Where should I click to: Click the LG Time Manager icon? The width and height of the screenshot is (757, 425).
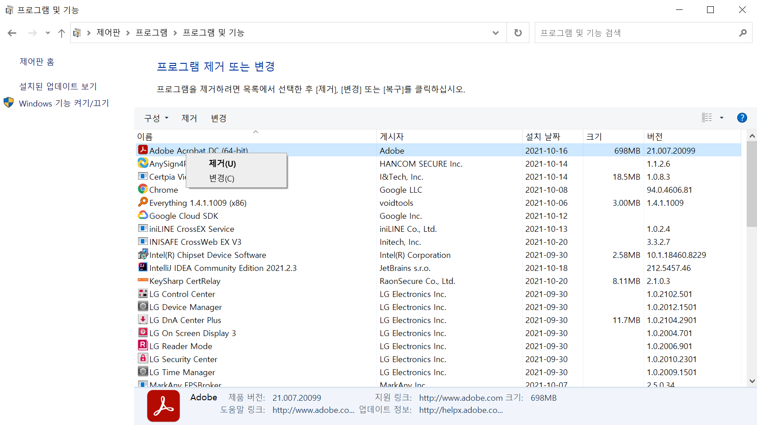pyautogui.click(x=143, y=372)
